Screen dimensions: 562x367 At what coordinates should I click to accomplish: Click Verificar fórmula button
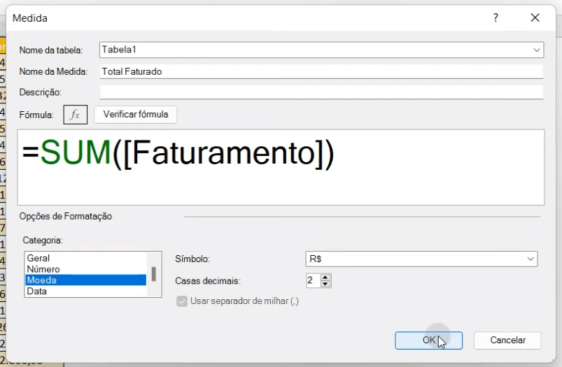(x=136, y=115)
